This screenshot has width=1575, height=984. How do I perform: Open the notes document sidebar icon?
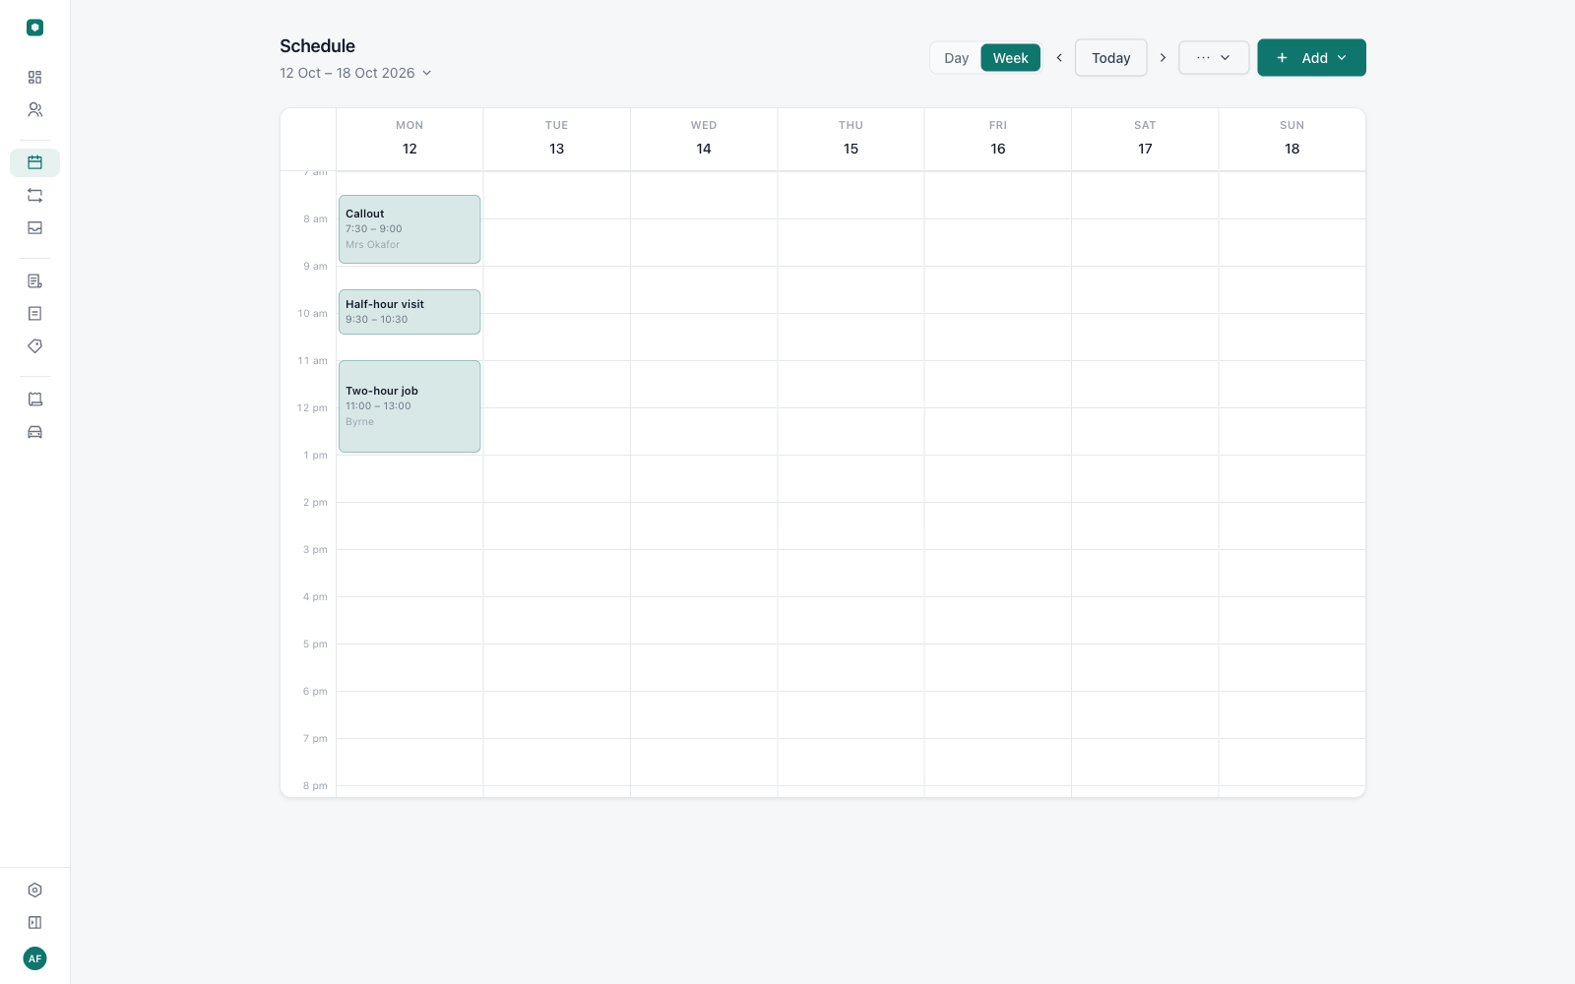(34, 313)
